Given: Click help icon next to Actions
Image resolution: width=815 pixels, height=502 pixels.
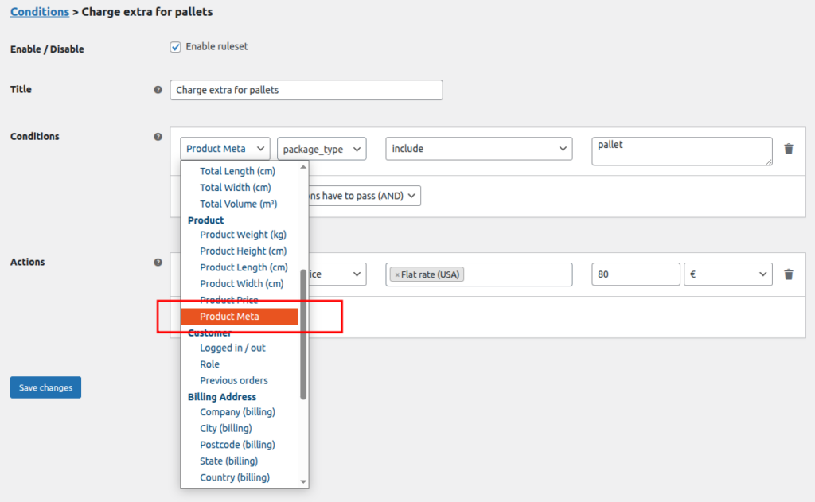Looking at the screenshot, I should [158, 263].
